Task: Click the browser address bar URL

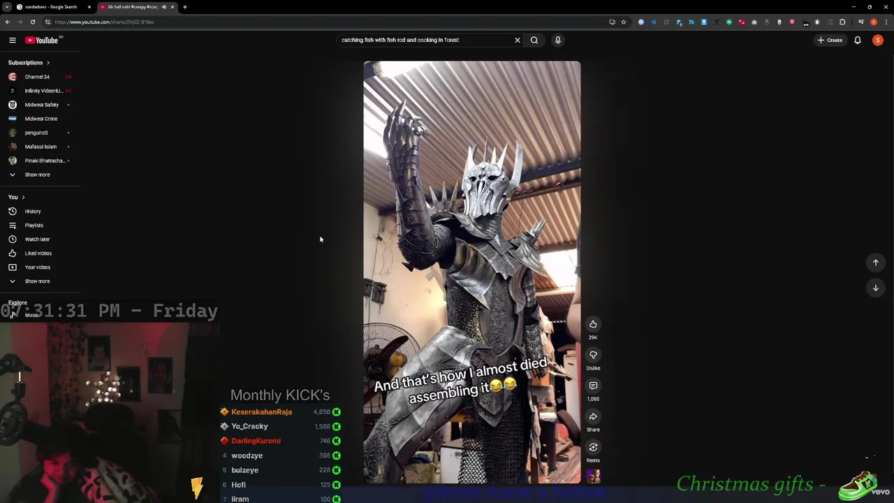Action: click(x=104, y=22)
